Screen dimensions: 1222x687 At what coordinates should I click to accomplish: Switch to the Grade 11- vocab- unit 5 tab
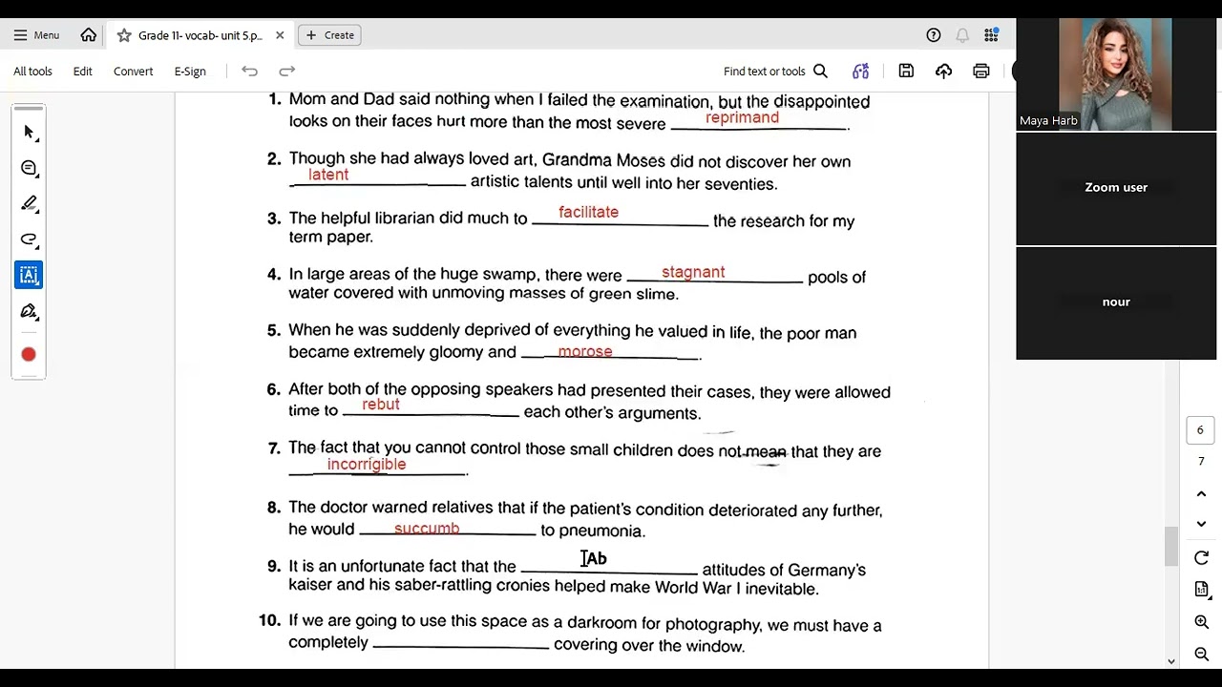point(200,35)
